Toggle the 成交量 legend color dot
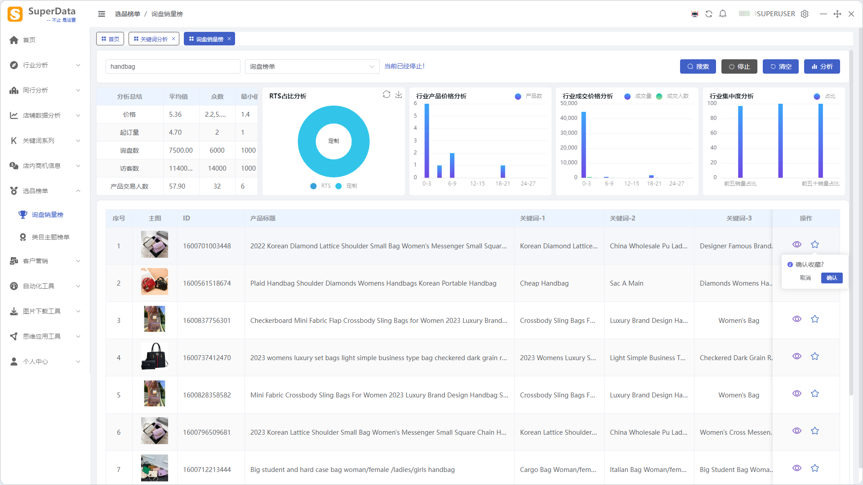 627,96
